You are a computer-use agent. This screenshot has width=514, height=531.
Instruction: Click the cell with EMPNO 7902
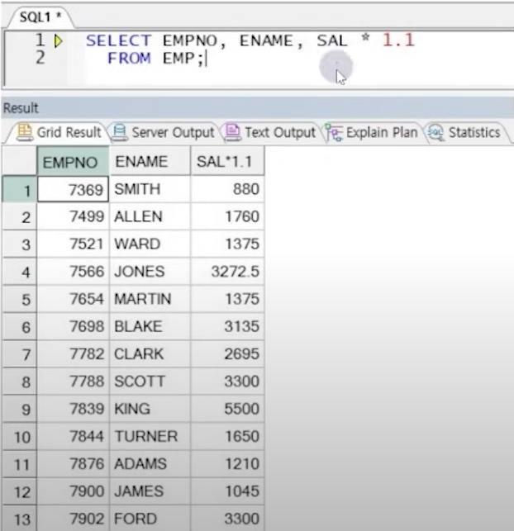pyautogui.click(x=73, y=518)
